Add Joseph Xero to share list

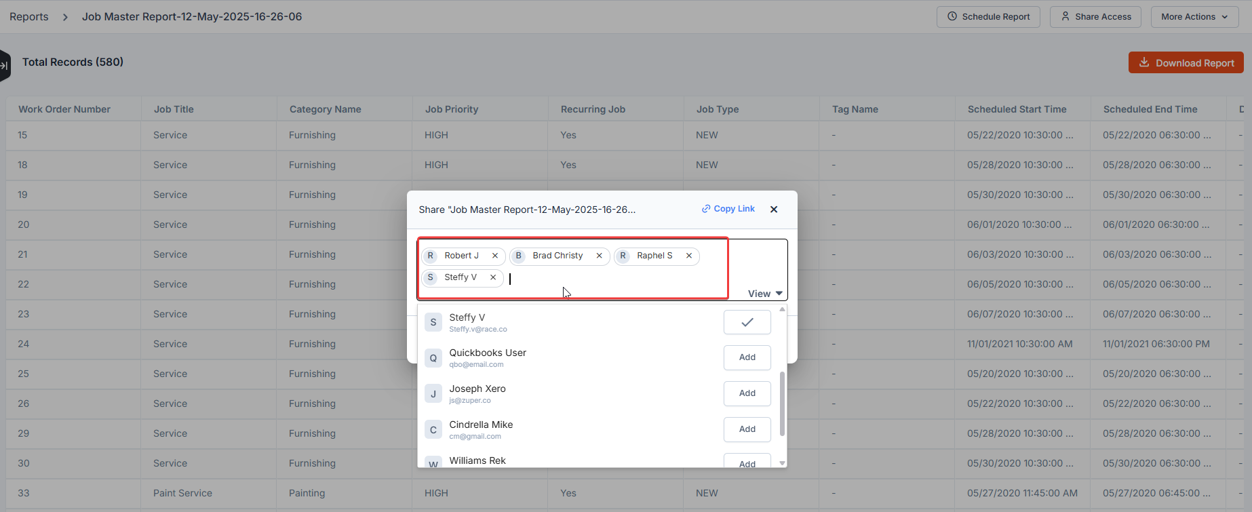pyautogui.click(x=747, y=393)
